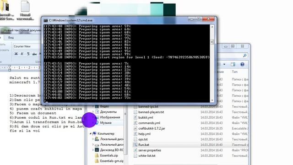293x165 pixels.
Task: Click text line 'fie si la voi'
Action: [x=25, y=131]
